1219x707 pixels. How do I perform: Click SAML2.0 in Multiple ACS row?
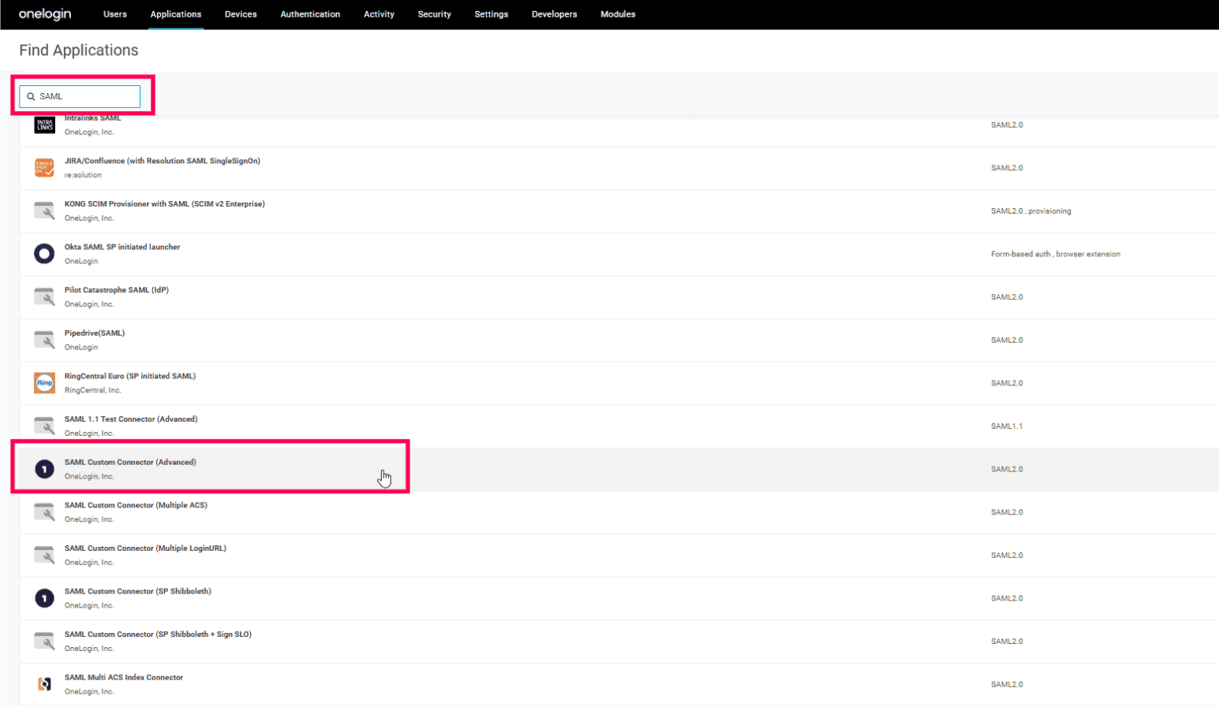[x=1007, y=512]
